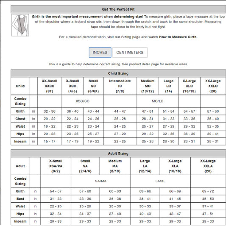Screen dimensions: 226x226
Task: Click the XX-Large XXLC (20) child header
Action: pyautogui.click(x=213, y=86)
